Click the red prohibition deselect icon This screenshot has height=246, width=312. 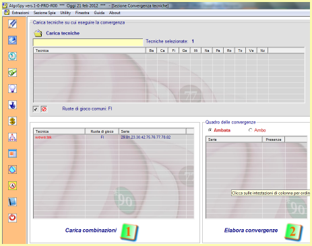pyautogui.click(x=44, y=109)
